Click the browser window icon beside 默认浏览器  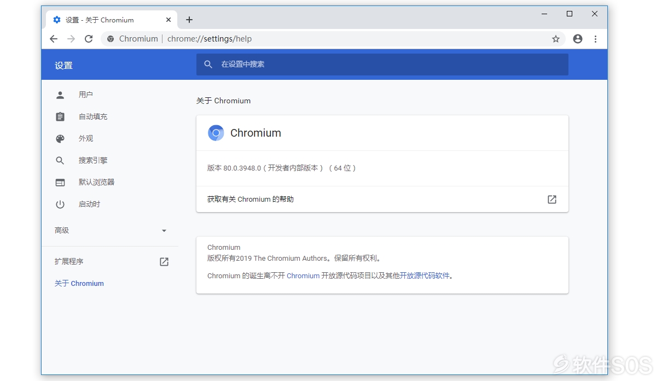60,183
